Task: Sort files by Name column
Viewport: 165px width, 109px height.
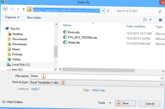Action: click(67, 25)
